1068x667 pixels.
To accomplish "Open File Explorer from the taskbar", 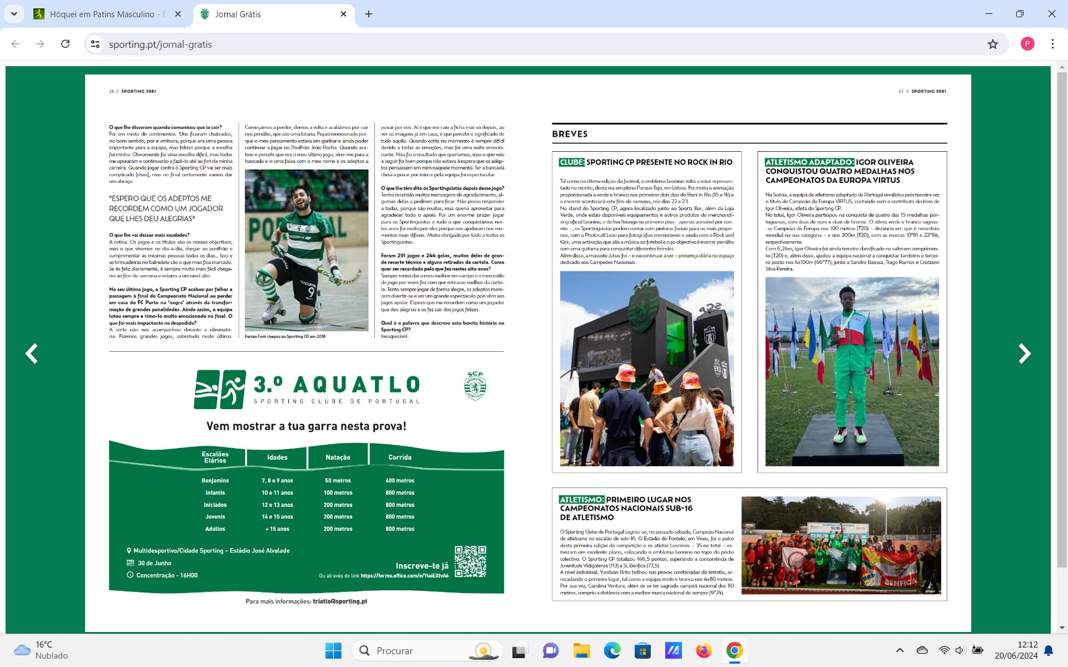I will [581, 650].
